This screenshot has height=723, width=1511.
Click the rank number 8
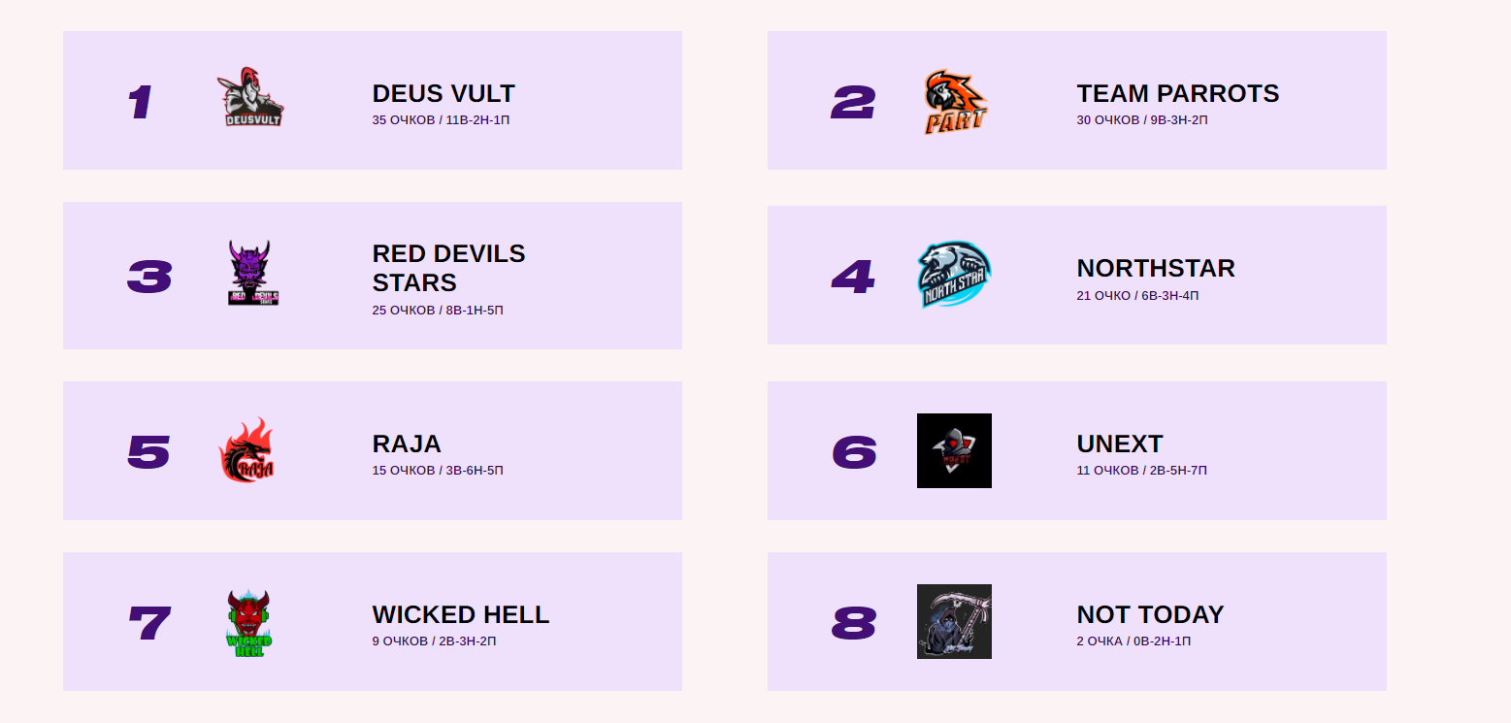point(854,623)
